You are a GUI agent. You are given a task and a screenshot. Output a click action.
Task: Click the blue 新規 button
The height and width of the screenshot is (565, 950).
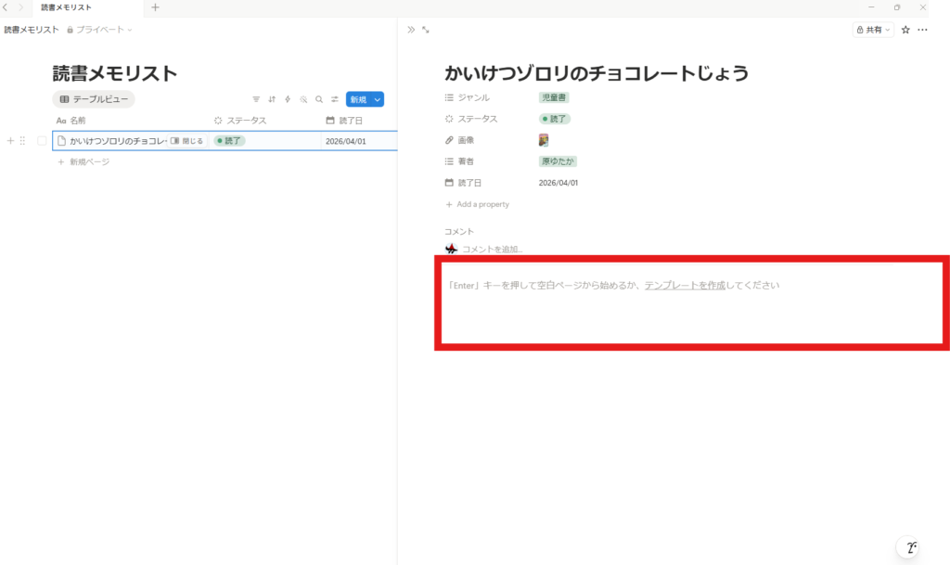[357, 99]
